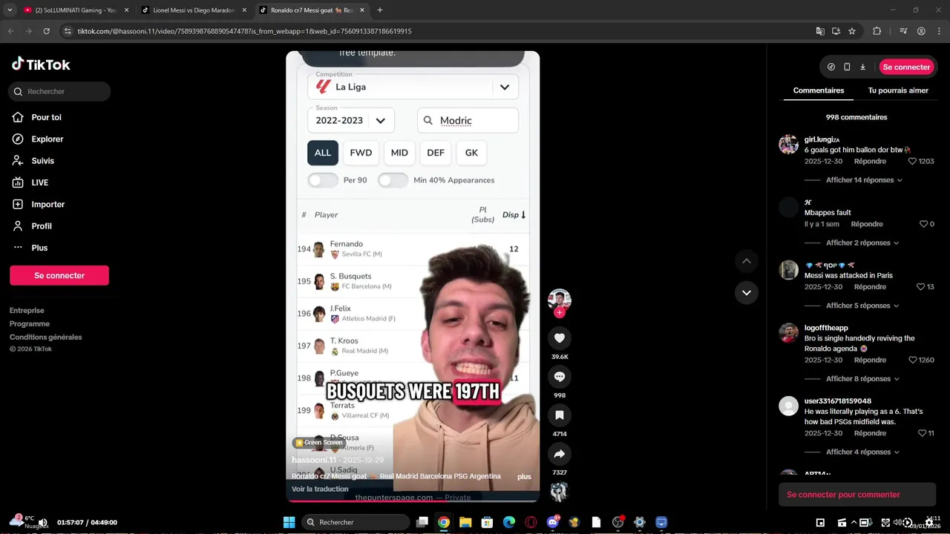950x534 pixels.
Task: Open Microsoft Edge from taskbar
Action: (509, 522)
